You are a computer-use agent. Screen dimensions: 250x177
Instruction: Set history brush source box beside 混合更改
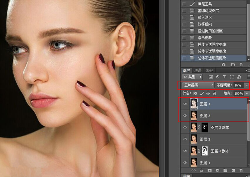click(184, 38)
